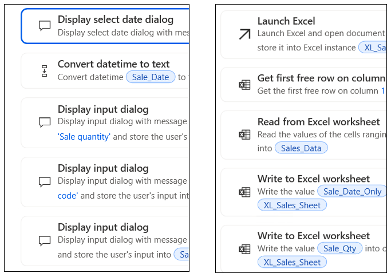Screen dimensions: 391x277
Task: Select Display input dialog title above 'Sale quantity'
Action: coord(103,109)
